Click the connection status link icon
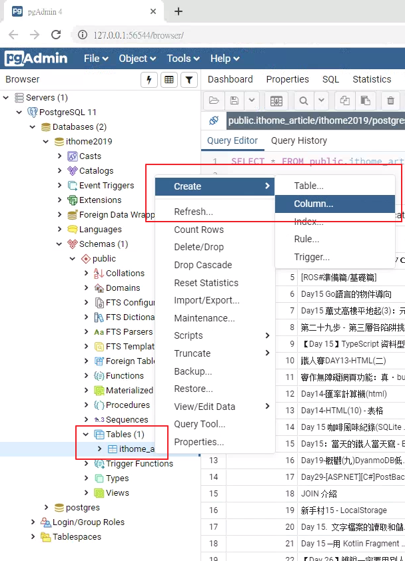Screen dimensions: 405x561 click(214, 120)
